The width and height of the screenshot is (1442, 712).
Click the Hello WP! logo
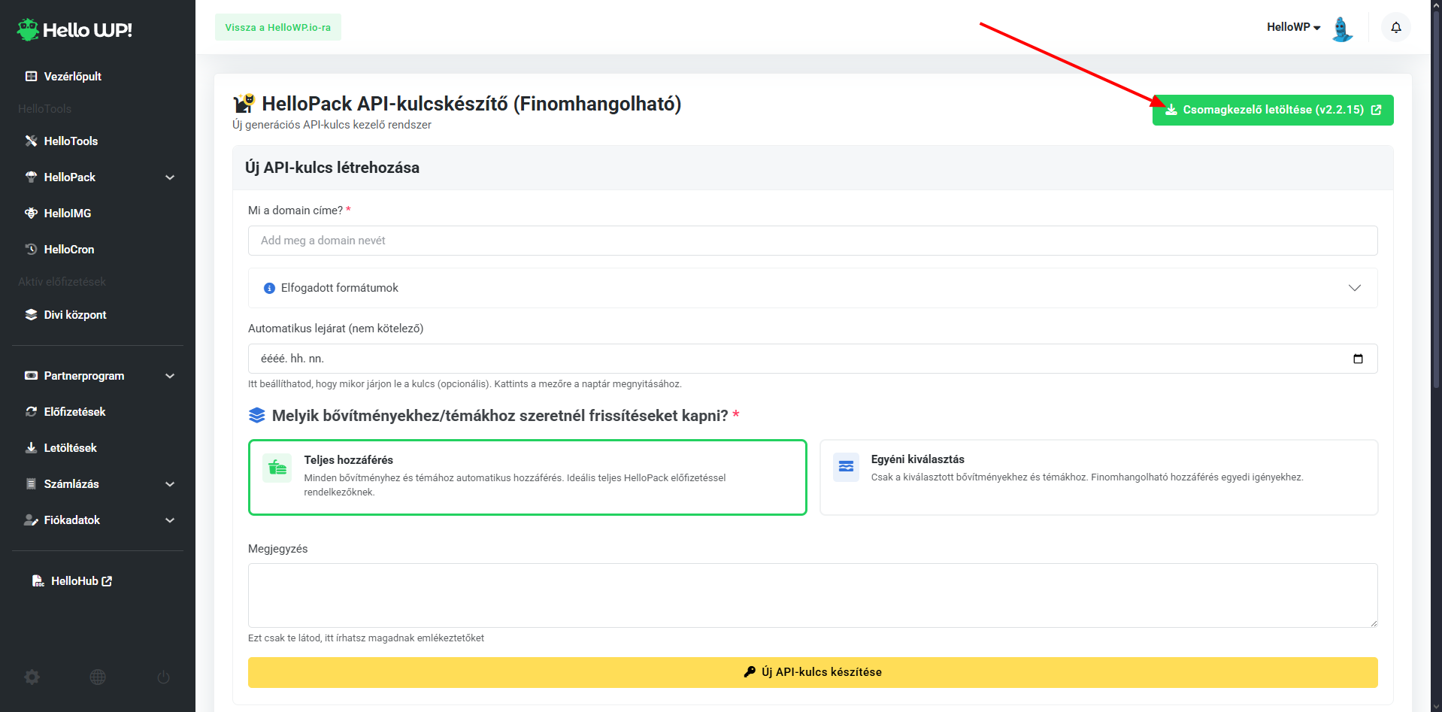click(x=74, y=30)
